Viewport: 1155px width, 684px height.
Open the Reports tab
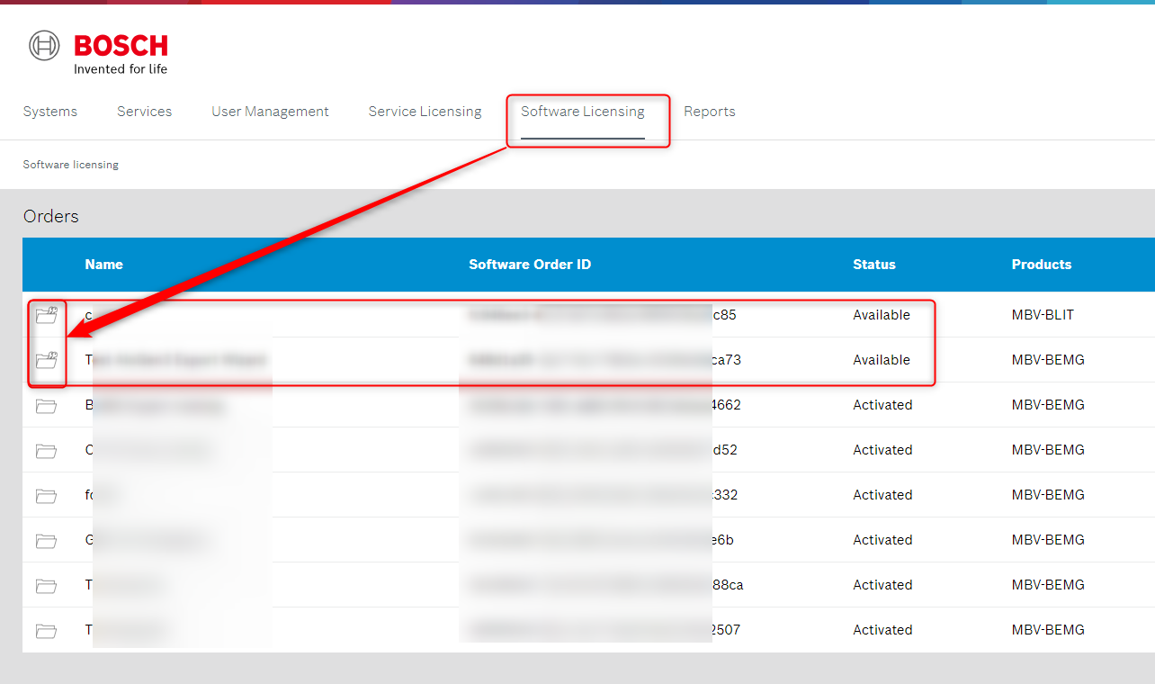[x=709, y=112]
